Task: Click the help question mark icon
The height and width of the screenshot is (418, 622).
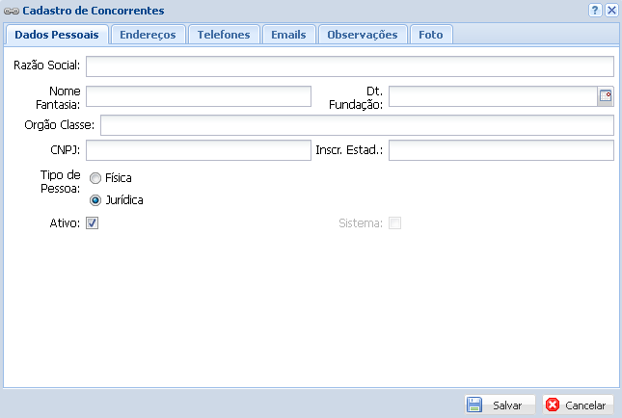Action: [x=595, y=10]
